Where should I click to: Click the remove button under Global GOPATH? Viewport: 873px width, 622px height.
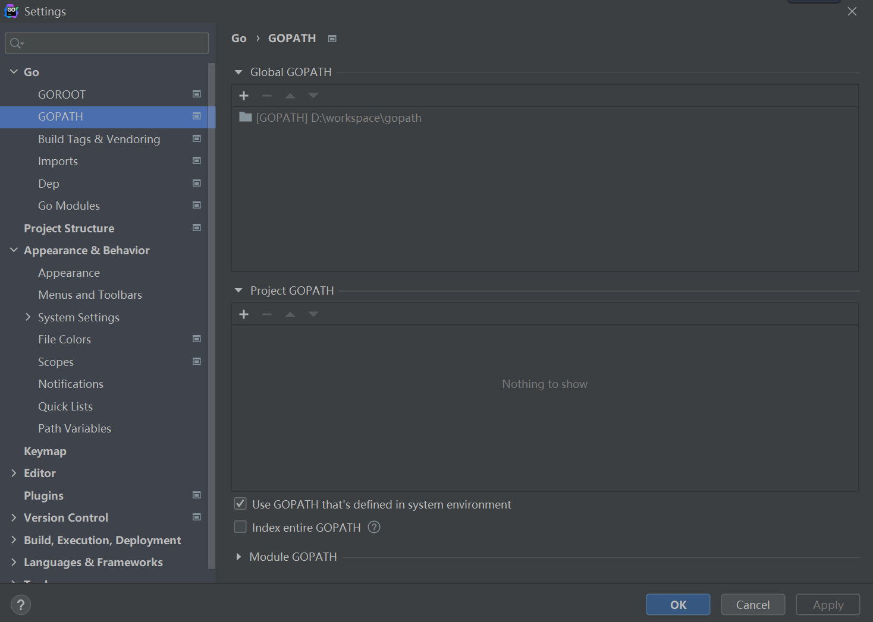click(267, 96)
